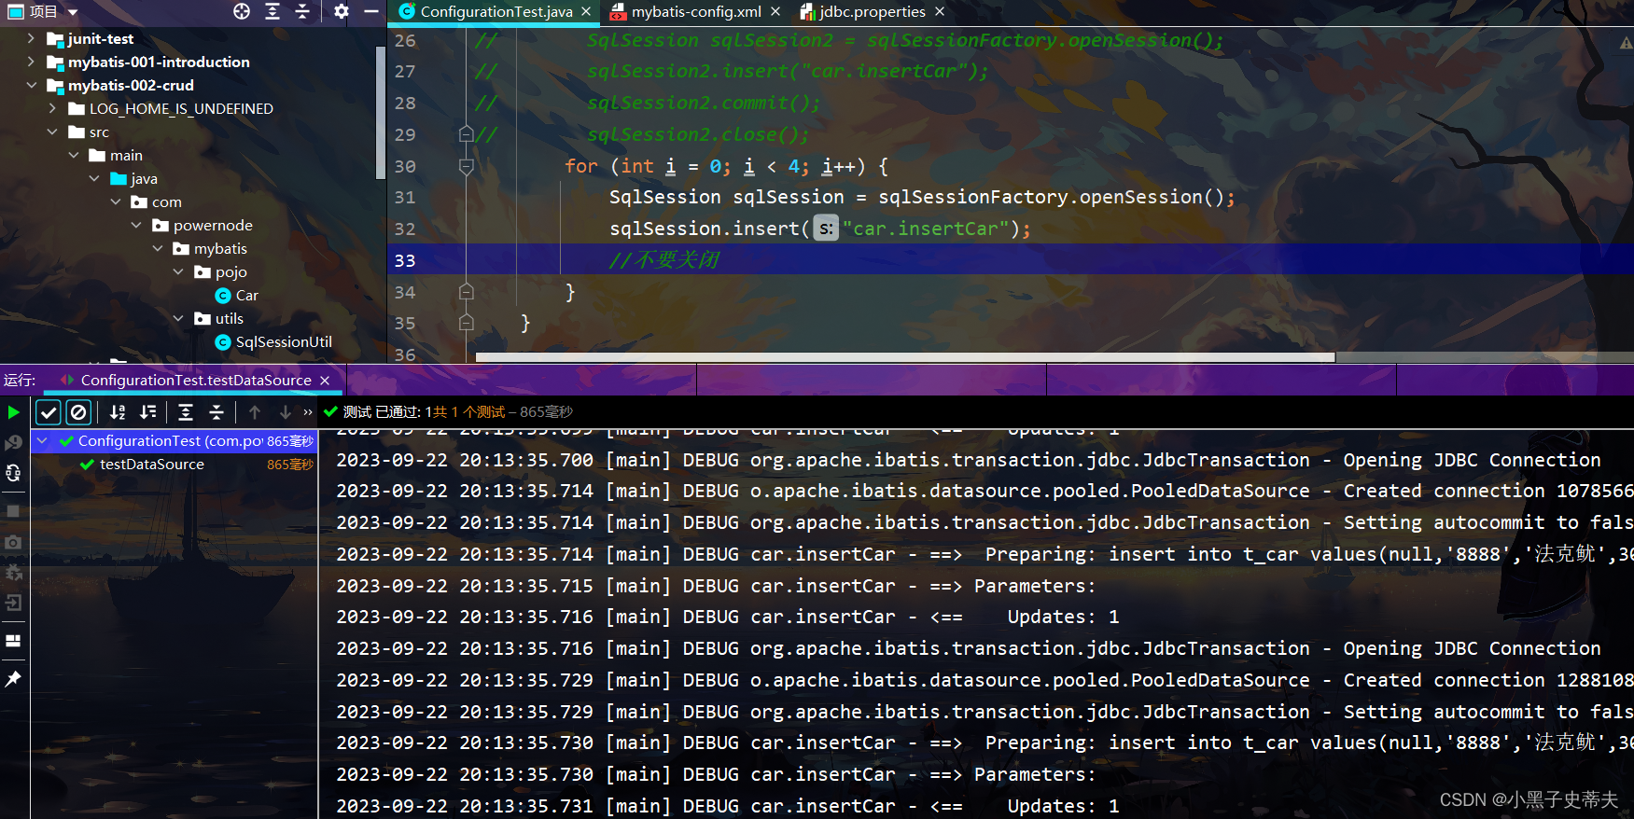The image size is (1634, 819).
Task: Click the Rerun Failed Tests icon
Action: tap(13, 442)
